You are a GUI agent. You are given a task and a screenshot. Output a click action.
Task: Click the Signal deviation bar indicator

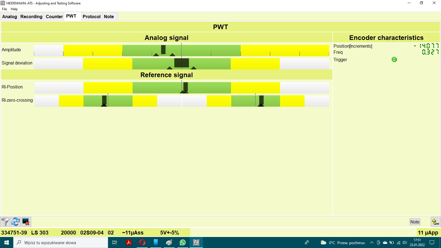tap(182, 63)
